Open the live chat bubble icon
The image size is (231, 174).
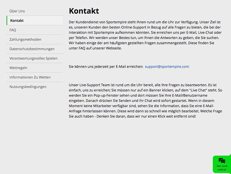(222, 161)
